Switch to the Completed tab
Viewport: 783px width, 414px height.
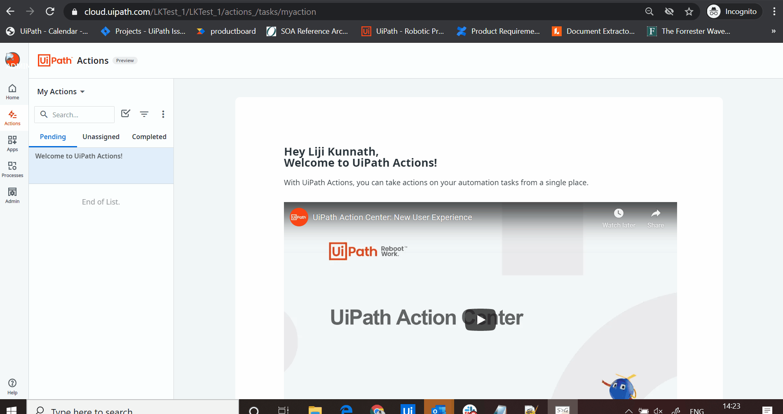[x=149, y=137]
